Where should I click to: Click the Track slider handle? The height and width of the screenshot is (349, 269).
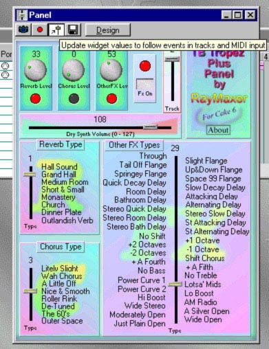point(172,59)
